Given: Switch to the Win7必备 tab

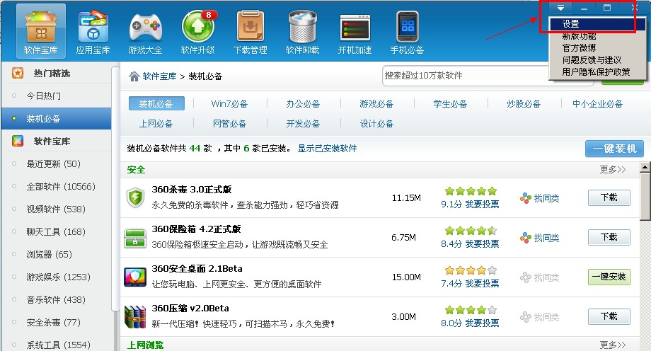Looking at the screenshot, I should click(229, 104).
